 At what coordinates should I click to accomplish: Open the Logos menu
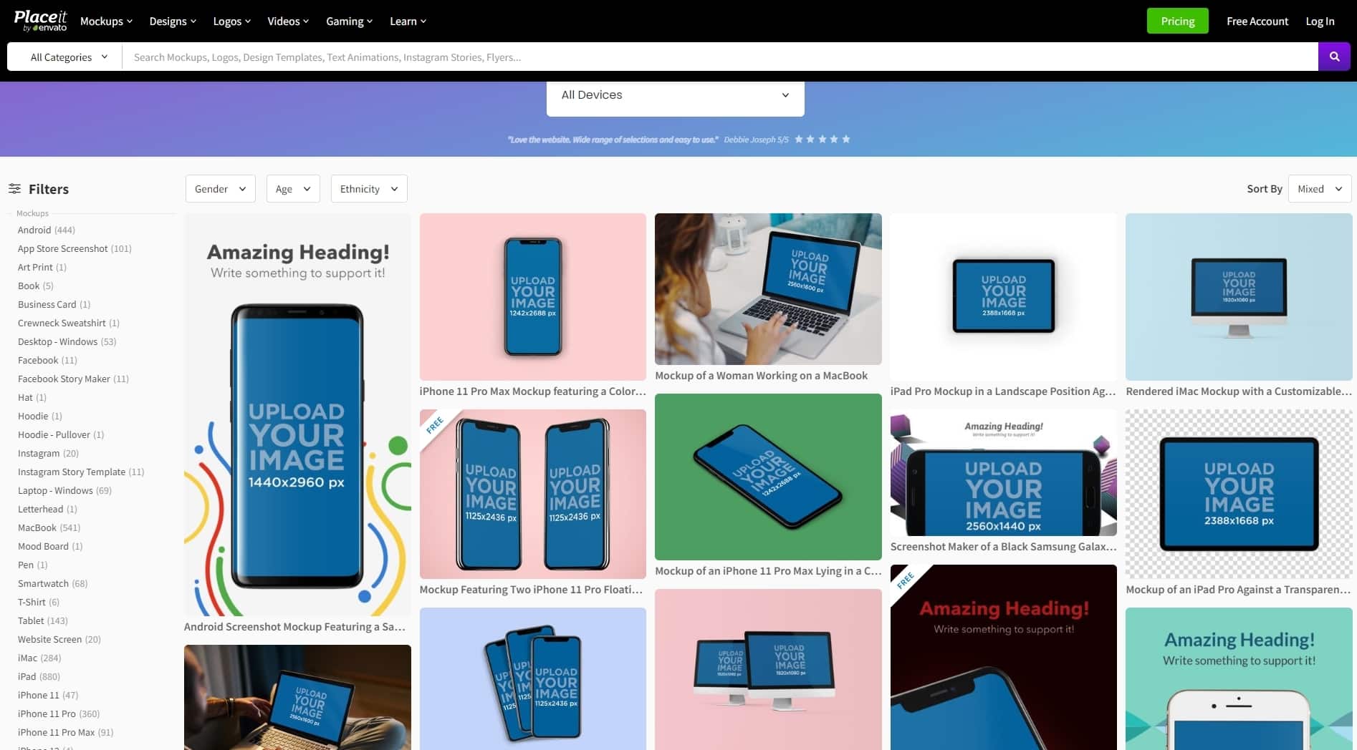point(231,21)
